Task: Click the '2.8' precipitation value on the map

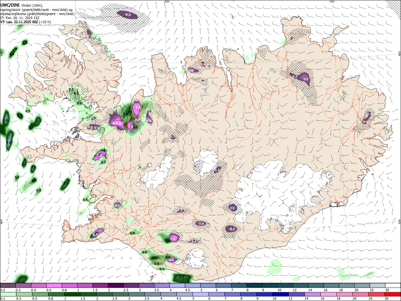Action: tap(66, 183)
